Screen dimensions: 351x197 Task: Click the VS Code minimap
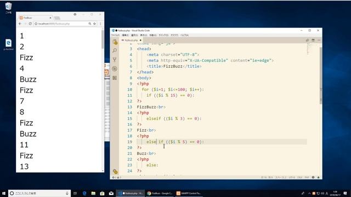click(312, 49)
